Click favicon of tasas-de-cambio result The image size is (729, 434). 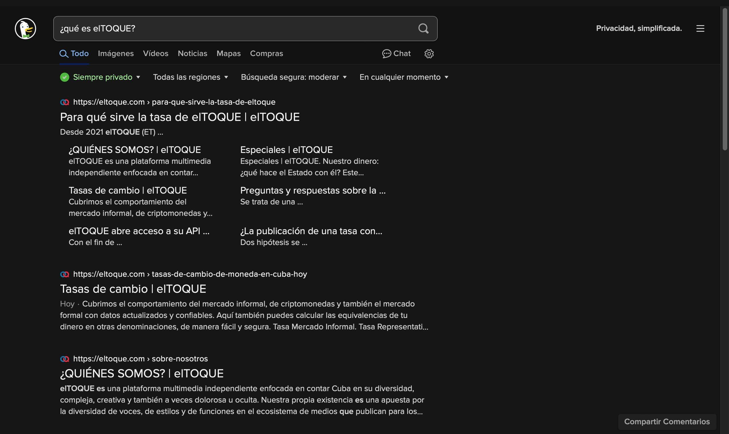tap(64, 274)
